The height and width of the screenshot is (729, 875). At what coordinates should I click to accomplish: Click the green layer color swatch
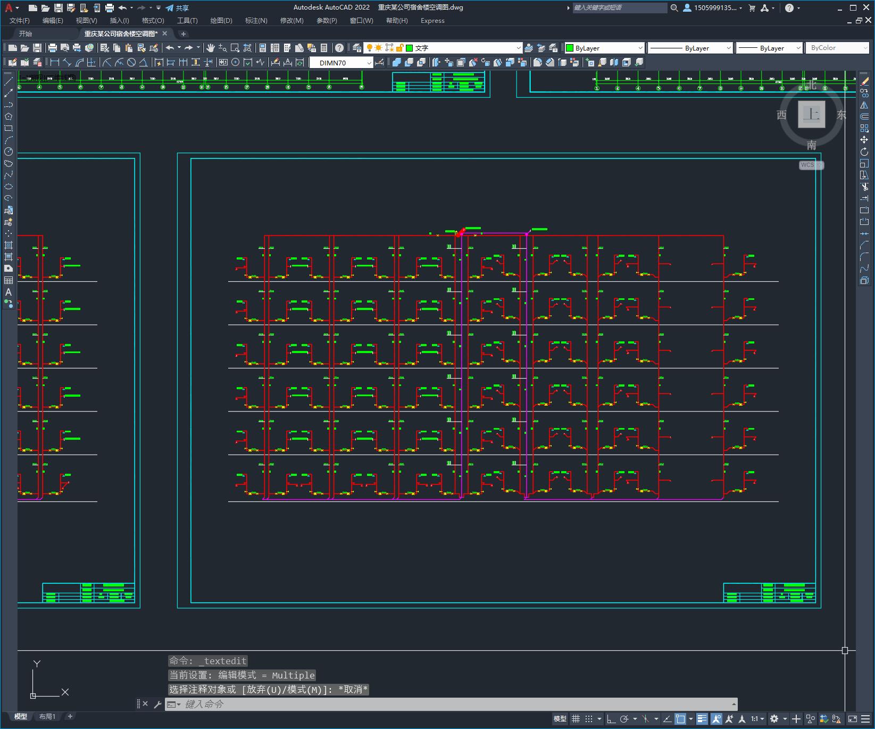[410, 48]
